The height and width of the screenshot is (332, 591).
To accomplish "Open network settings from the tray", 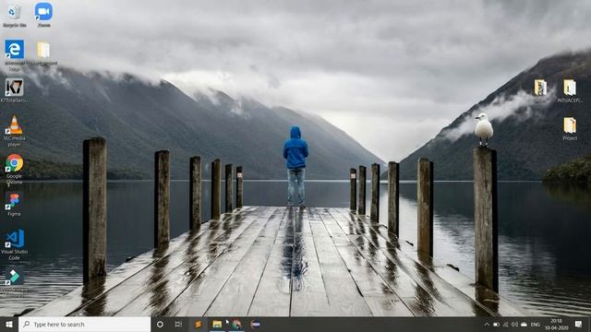I will 505,324.
